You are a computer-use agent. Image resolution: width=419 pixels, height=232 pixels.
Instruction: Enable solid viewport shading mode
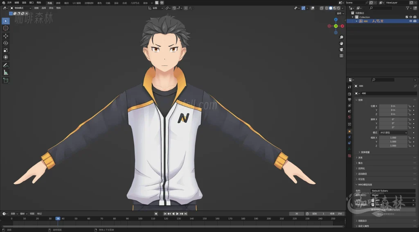[x=331, y=8]
